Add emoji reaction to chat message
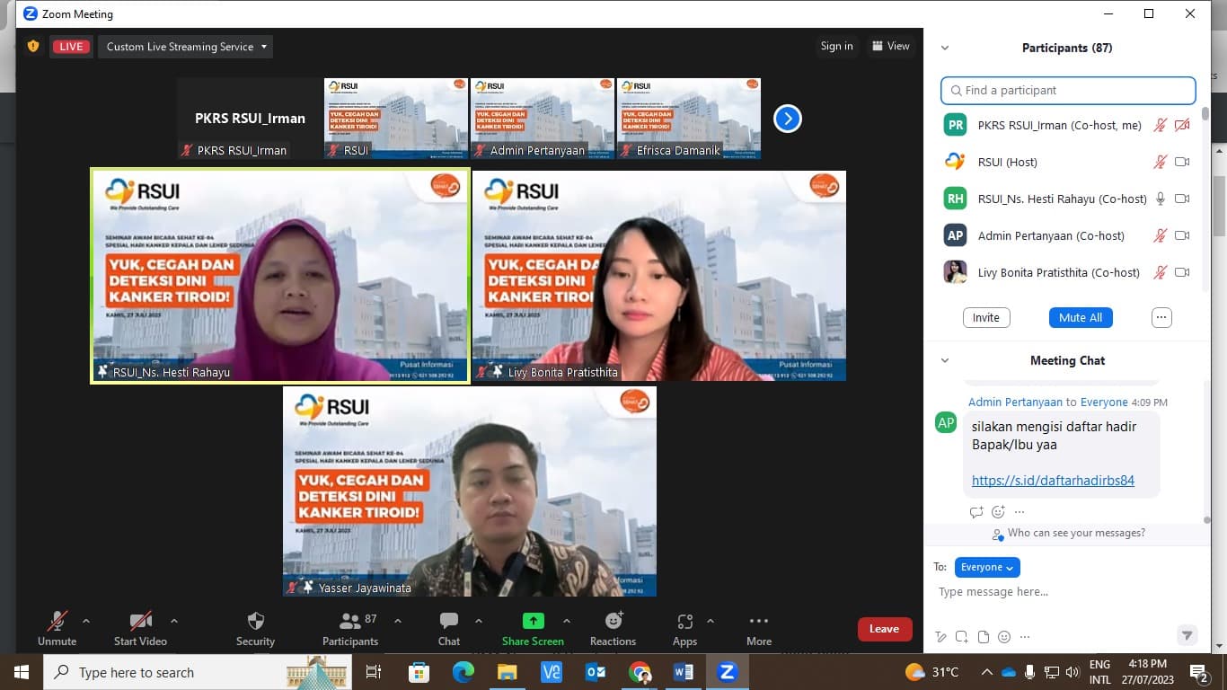This screenshot has height=690, width=1227. coord(998,512)
